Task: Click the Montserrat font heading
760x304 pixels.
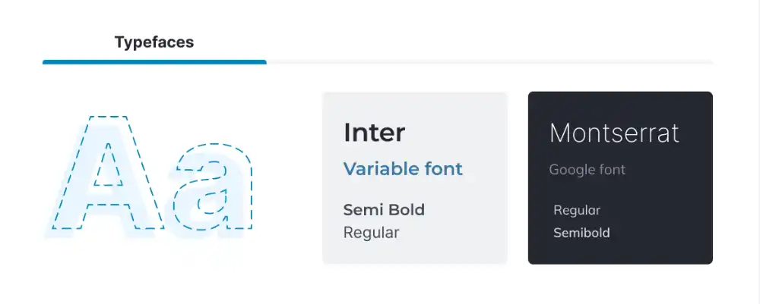Action: click(x=614, y=133)
